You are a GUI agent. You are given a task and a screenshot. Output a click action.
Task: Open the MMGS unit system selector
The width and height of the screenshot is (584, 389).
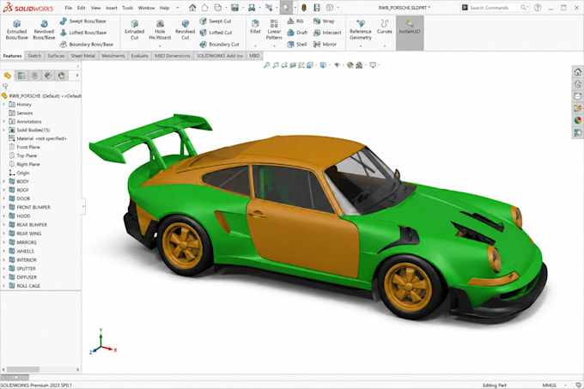click(555, 386)
